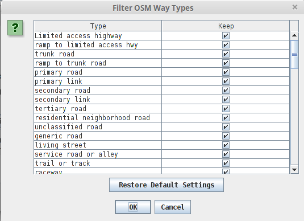
Task: Confirm with the OK button
Action: 133,207
